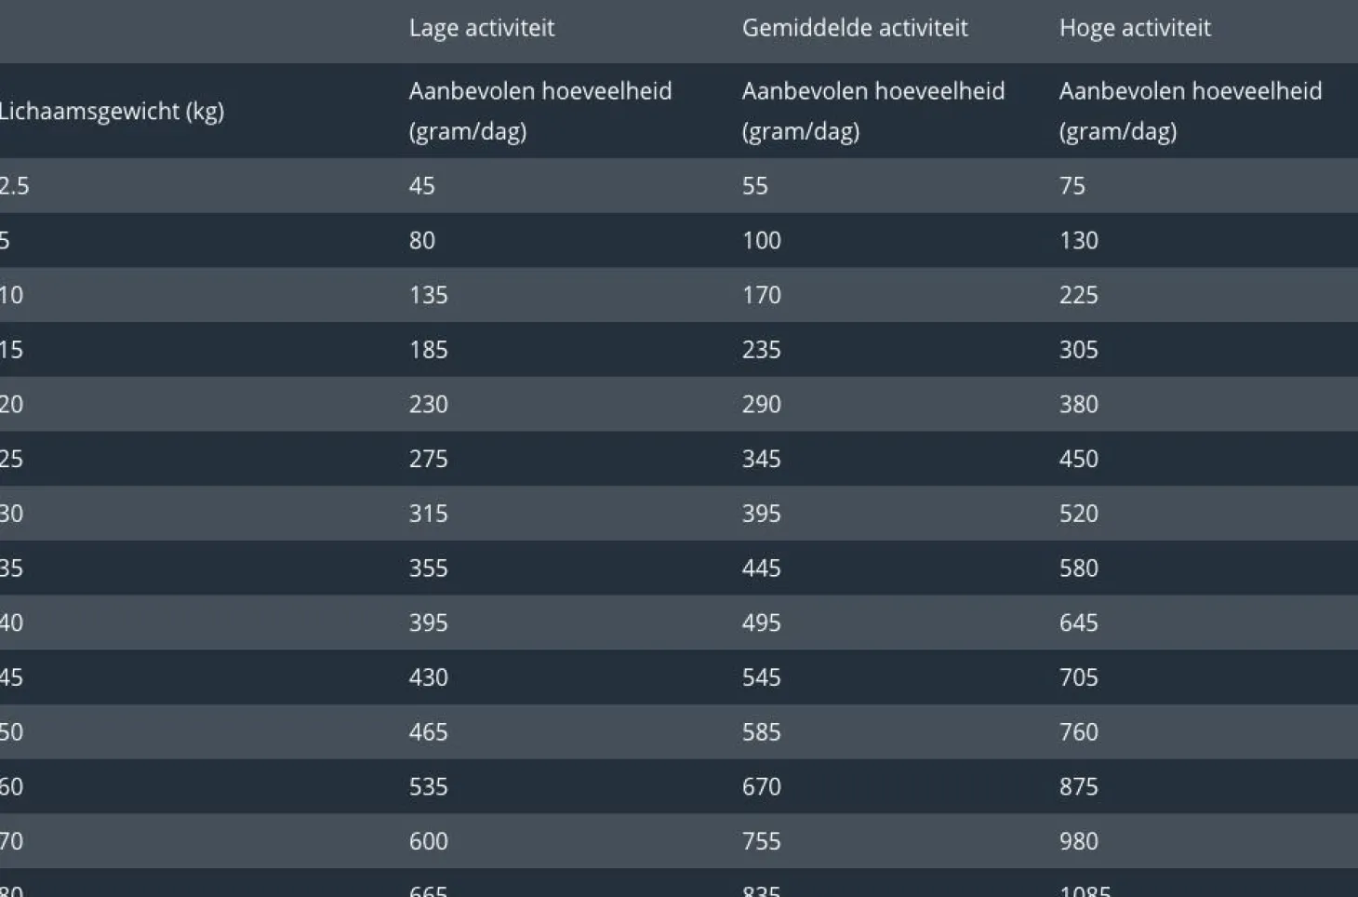Click the average activity value 290

761,404
